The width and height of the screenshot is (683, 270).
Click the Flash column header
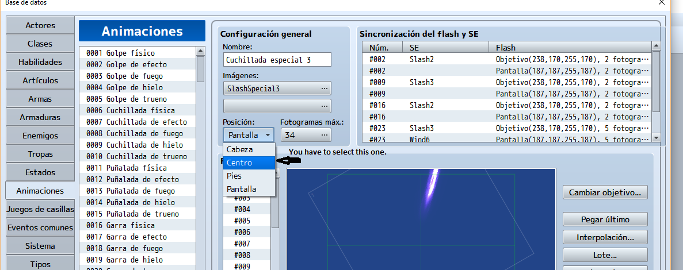[570, 47]
